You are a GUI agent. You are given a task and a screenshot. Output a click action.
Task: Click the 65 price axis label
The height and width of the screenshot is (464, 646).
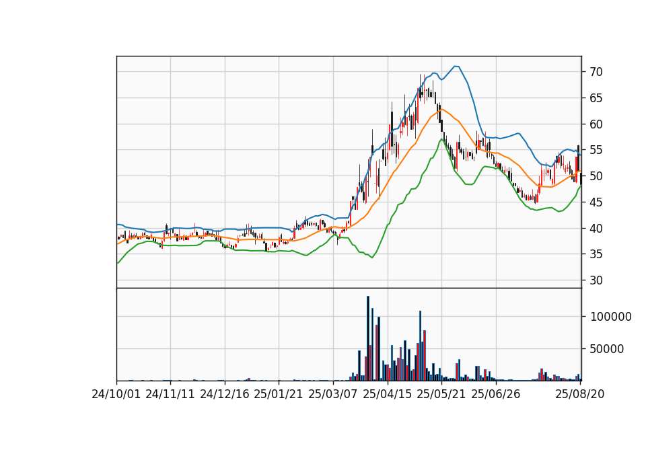(x=596, y=98)
